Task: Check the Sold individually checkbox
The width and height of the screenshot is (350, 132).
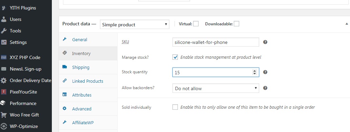Action: (x=175, y=107)
